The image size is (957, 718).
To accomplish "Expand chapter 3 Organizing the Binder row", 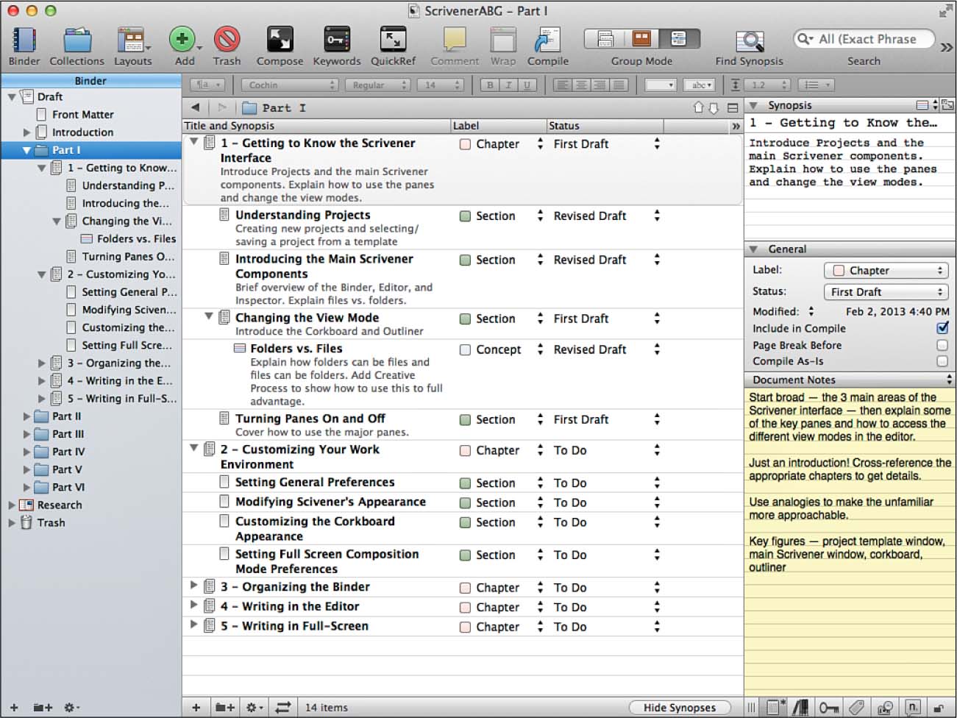I will click(194, 585).
